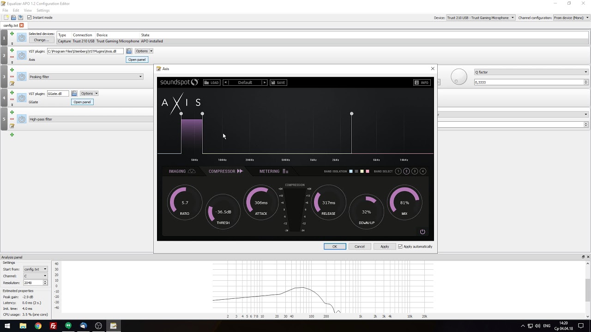
Task: Open FileZilla from taskbar
Action: [53, 326]
